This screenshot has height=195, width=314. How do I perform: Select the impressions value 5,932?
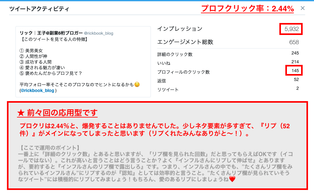point(292,29)
